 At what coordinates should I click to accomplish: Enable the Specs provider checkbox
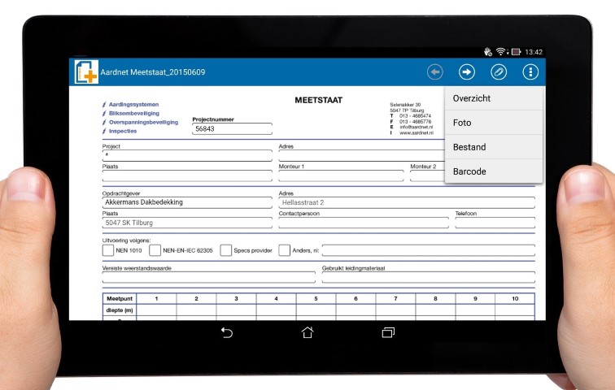pyautogui.click(x=226, y=250)
